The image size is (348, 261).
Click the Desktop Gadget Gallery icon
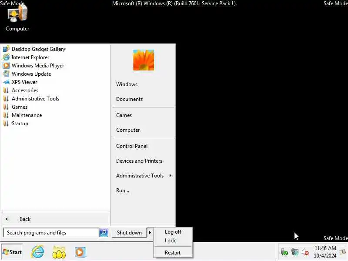pos(6,49)
